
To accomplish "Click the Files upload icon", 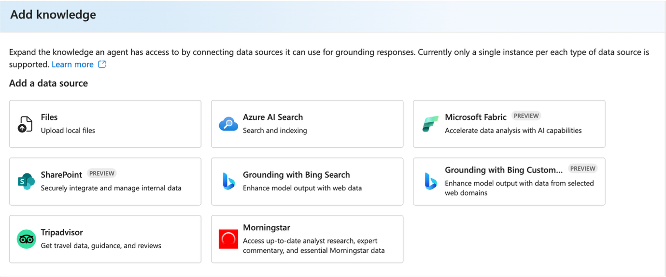I will (x=25, y=124).
